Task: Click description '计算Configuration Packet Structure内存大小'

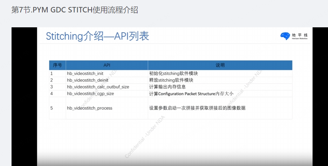Action: tap(191, 94)
